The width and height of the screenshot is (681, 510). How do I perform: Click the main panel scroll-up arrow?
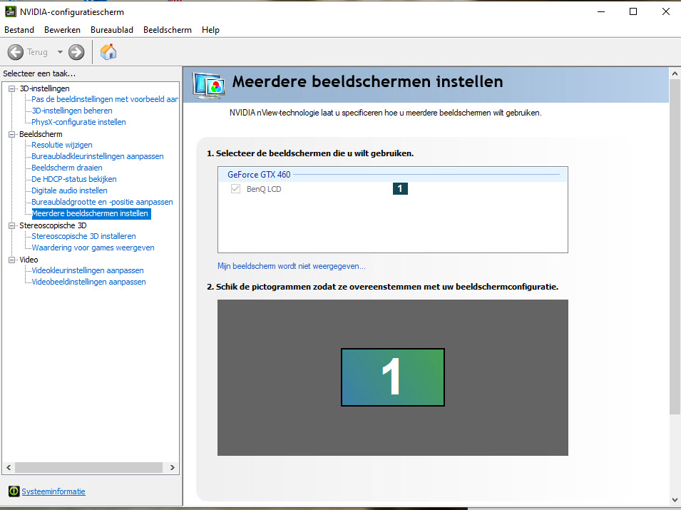675,73
